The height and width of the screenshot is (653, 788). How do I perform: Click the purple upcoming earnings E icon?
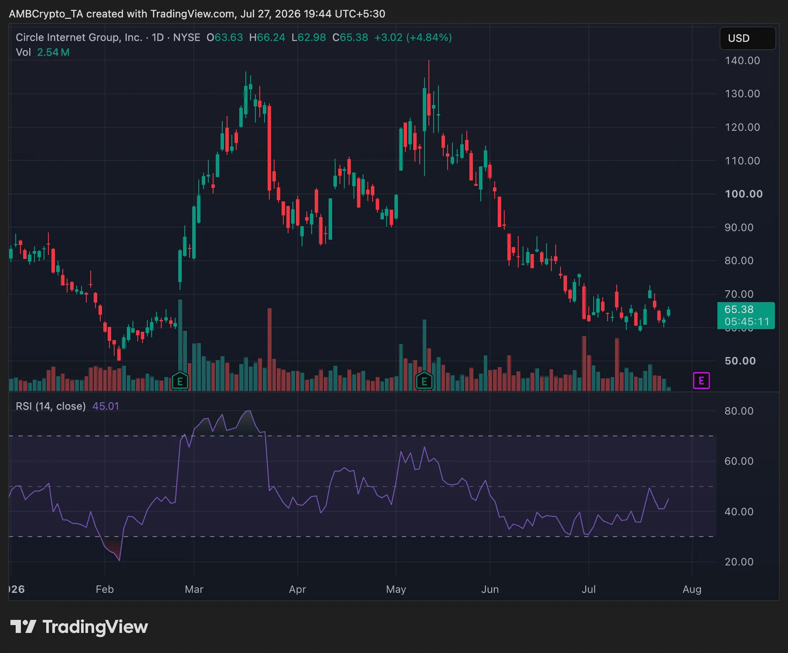coord(701,381)
